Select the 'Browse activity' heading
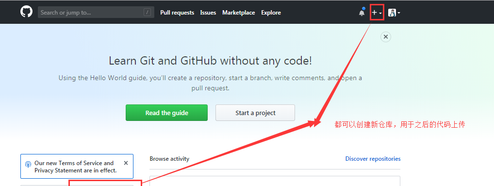This screenshot has width=494, height=186. [169, 159]
